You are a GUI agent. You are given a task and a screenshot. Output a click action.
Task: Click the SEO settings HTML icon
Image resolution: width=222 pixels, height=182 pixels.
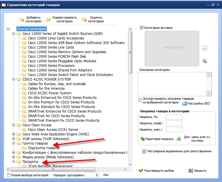coord(185,103)
